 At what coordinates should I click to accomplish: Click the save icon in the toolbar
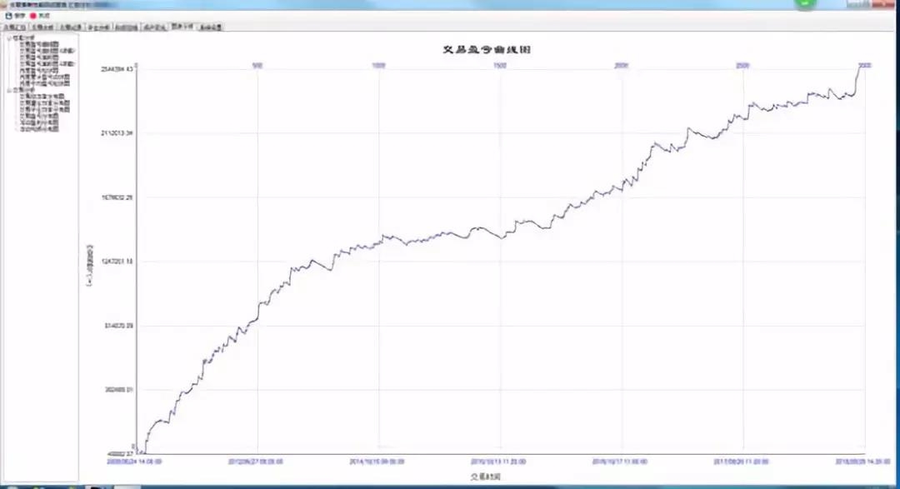8,16
